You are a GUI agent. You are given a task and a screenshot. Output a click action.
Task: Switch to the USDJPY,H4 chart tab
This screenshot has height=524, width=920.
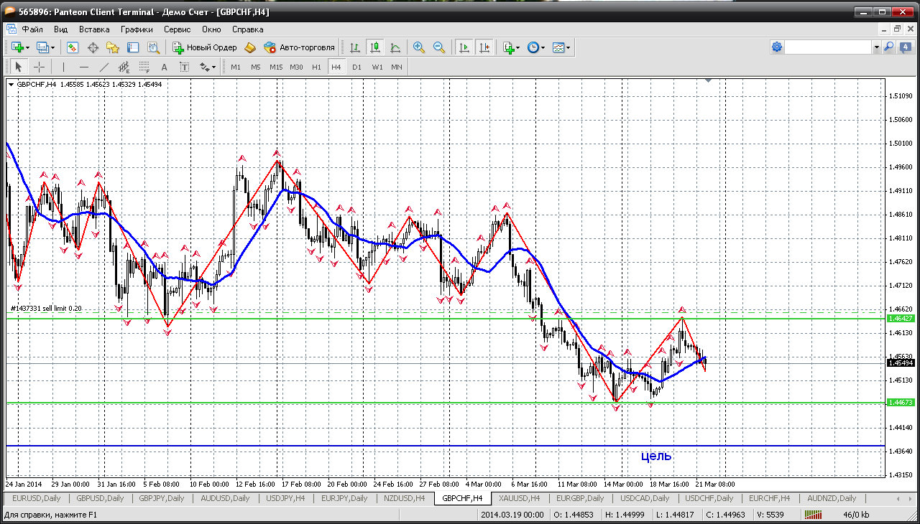click(x=285, y=498)
